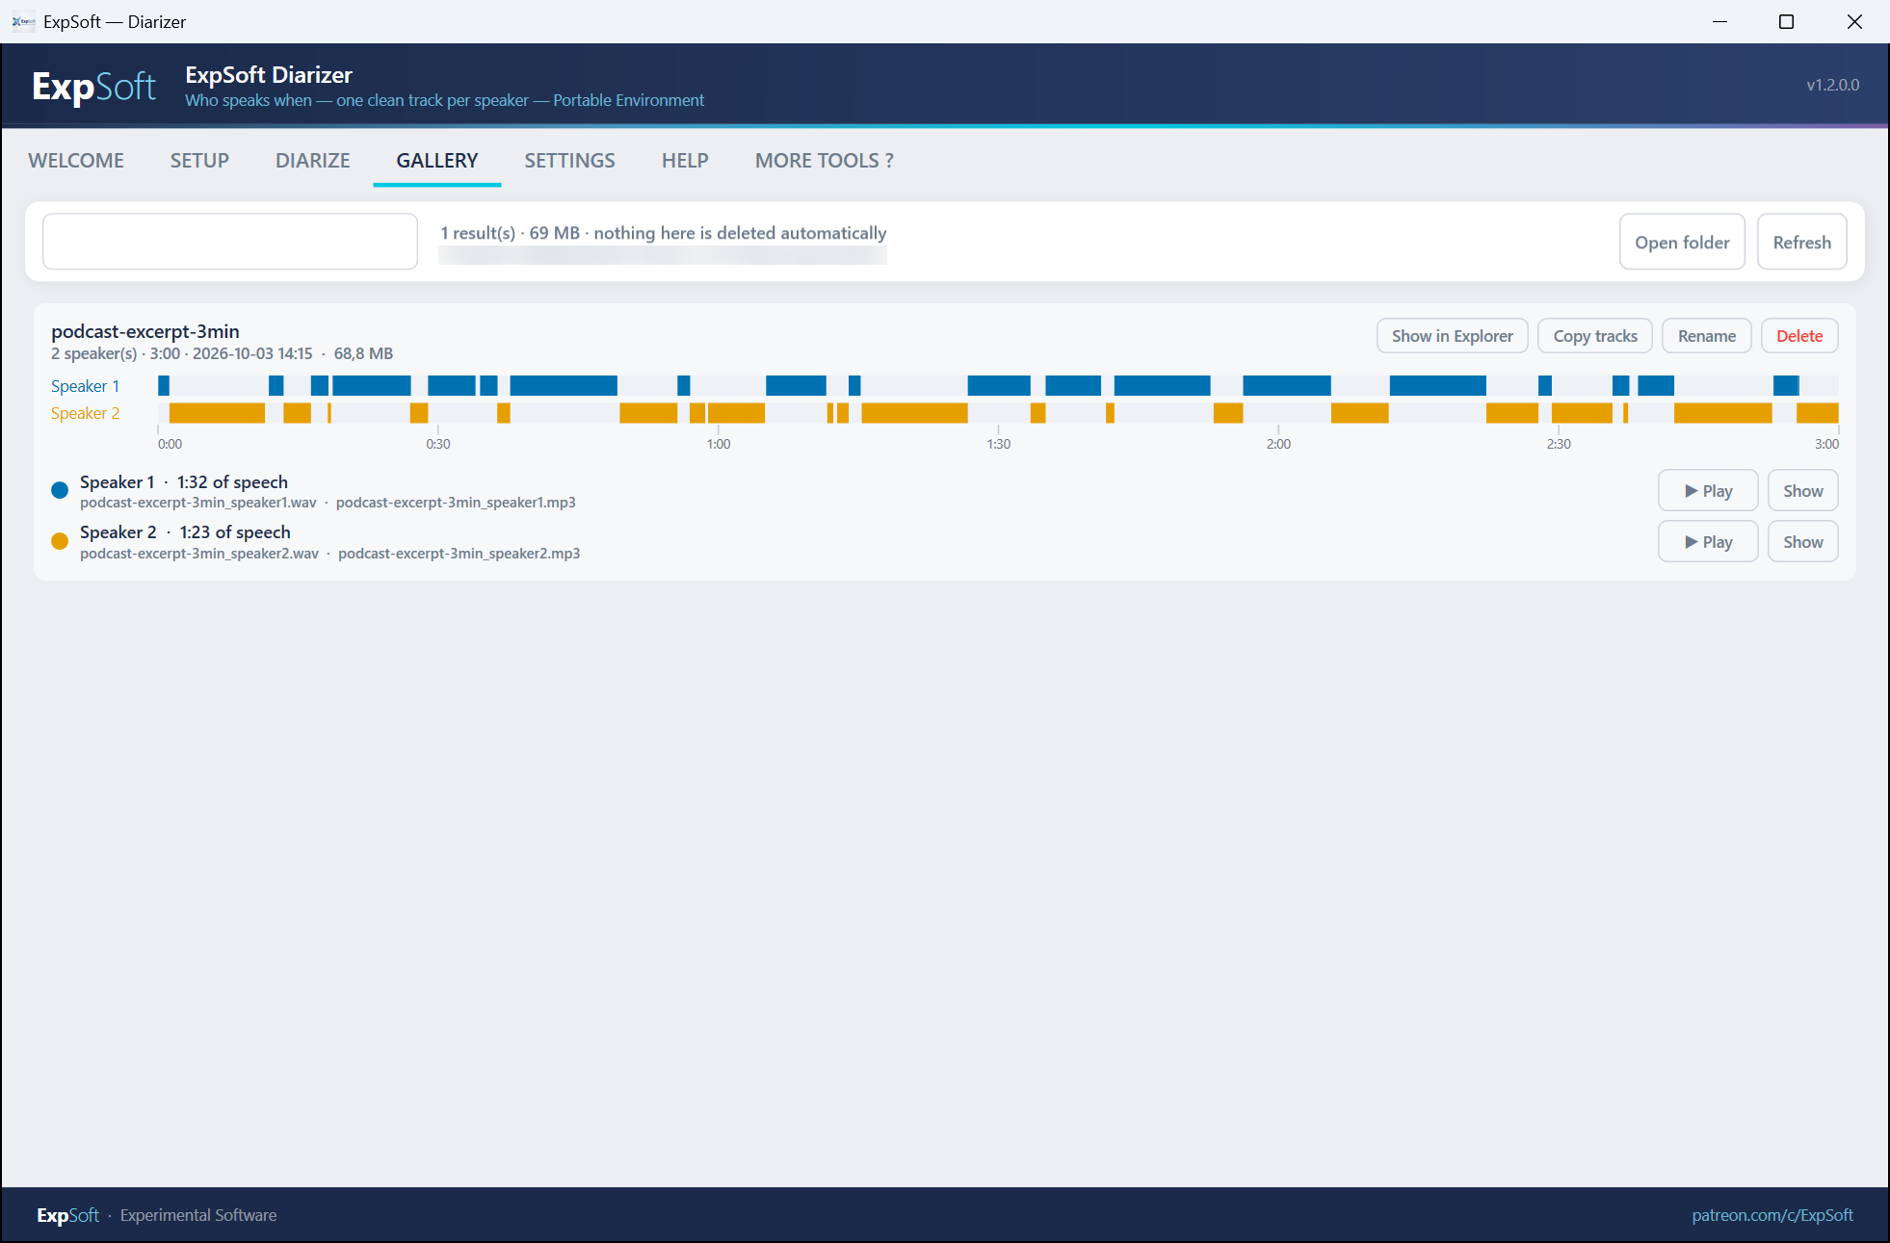Click the Copy tracks button
This screenshot has width=1890, height=1243.
click(x=1595, y=336)
